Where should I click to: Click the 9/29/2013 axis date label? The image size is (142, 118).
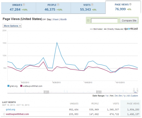pos(56,83)
